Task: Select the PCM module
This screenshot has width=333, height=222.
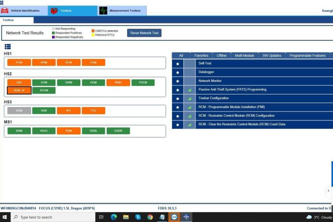Action: pos(19,62)
